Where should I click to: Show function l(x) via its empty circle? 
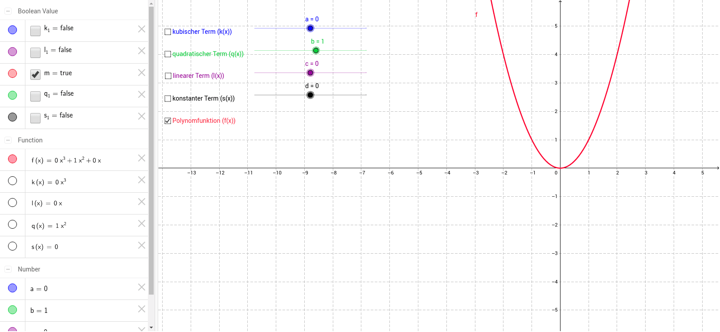pyautogui.click(x=12, y=202)
